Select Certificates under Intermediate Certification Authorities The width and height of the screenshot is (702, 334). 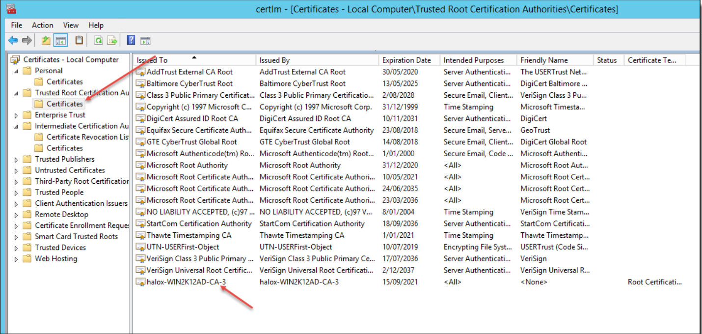click(64, 148)
